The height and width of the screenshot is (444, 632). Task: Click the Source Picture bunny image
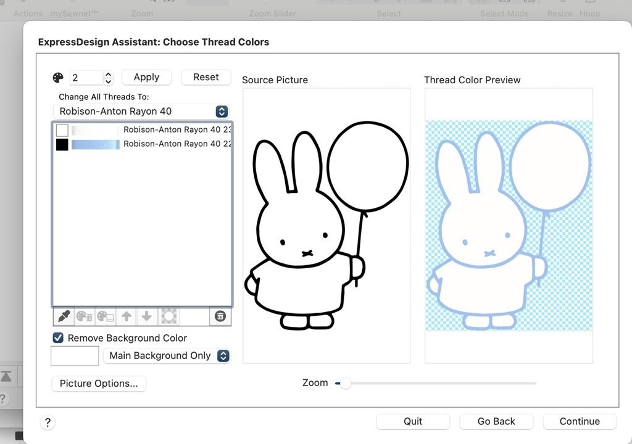click(326, 226)
